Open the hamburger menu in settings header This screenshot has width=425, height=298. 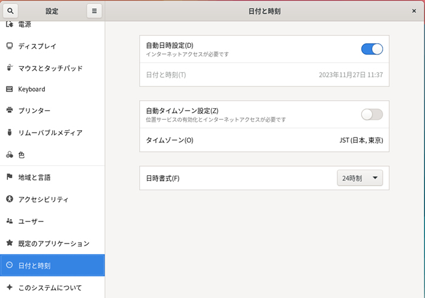(93, 11)
